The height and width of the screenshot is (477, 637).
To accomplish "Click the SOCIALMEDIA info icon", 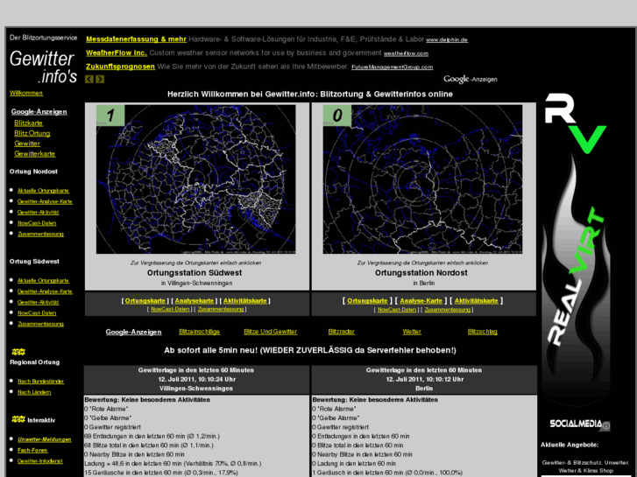I will pos(606,425).
